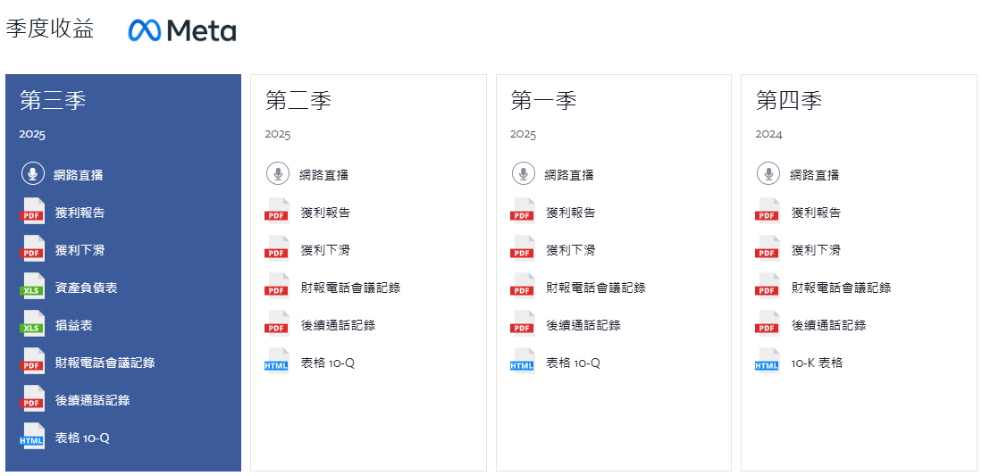Click XLS icon beside 損益表
The image size is (982, 476).
point(32,324)
